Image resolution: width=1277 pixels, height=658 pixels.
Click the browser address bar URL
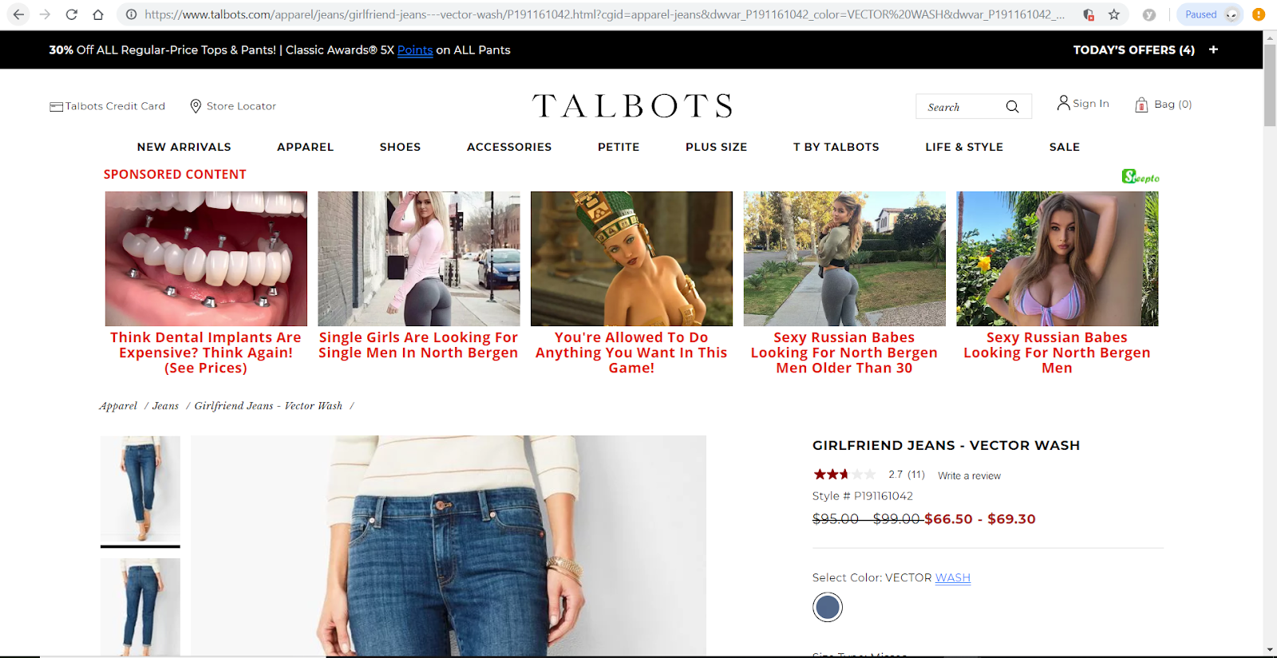pyautogui.click(x=604, y=14)
